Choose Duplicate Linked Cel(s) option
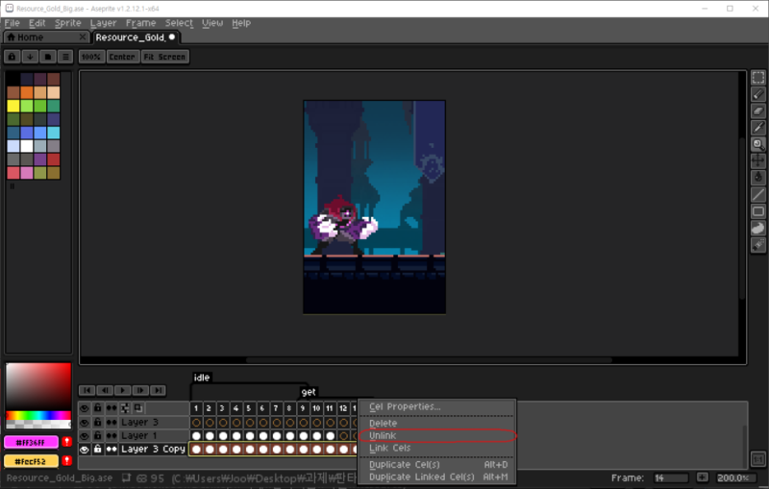The image size is (769, 489). tap(436, 477)
